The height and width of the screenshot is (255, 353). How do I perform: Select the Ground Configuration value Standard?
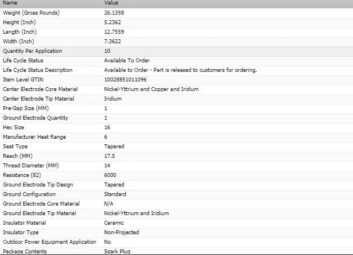tap(115, 194)
